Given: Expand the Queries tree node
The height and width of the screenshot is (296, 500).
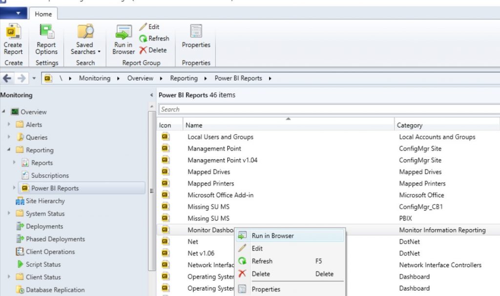Looking at the screenshot, I should pyautogui.click(x=9, y=137).
